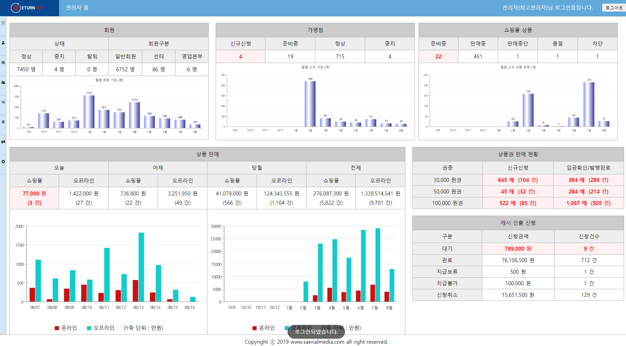Click the RETURN 100 logo

tap(27, 8)
